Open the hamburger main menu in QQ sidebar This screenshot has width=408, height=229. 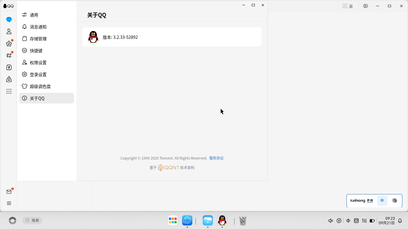(x=9, y=203)
